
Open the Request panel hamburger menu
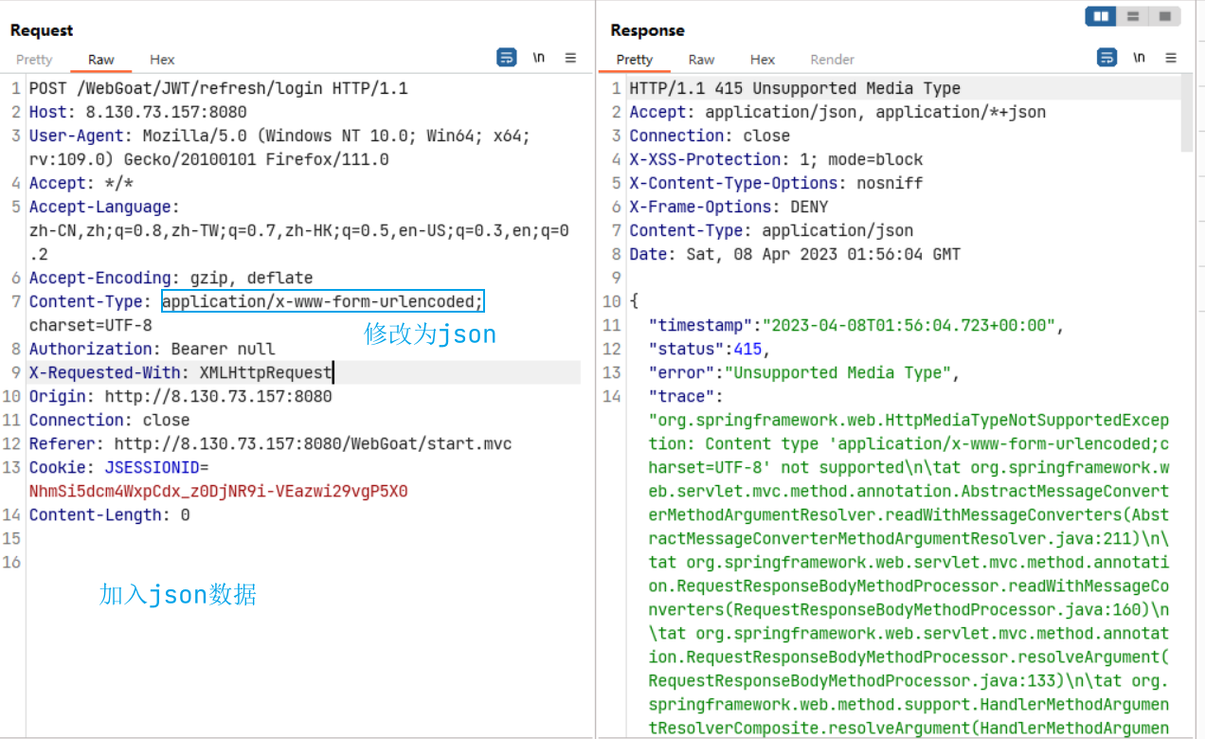point(570,58)
